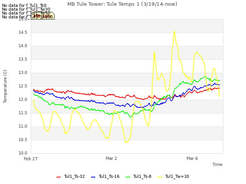Click the Temperature (C) axis label
Image resolution: width=246 pixels, height=184 pixels.
(x=5, y=86)
